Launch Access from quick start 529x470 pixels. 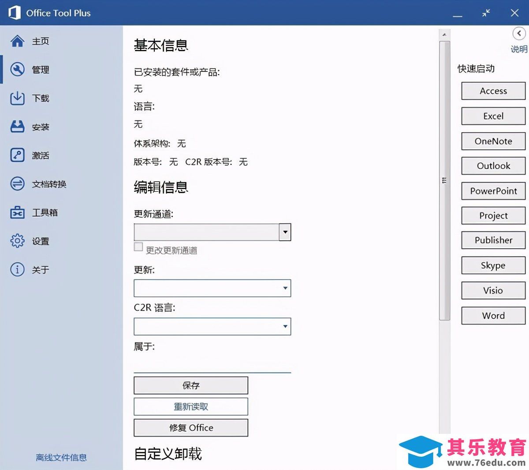tap(493, 91)
